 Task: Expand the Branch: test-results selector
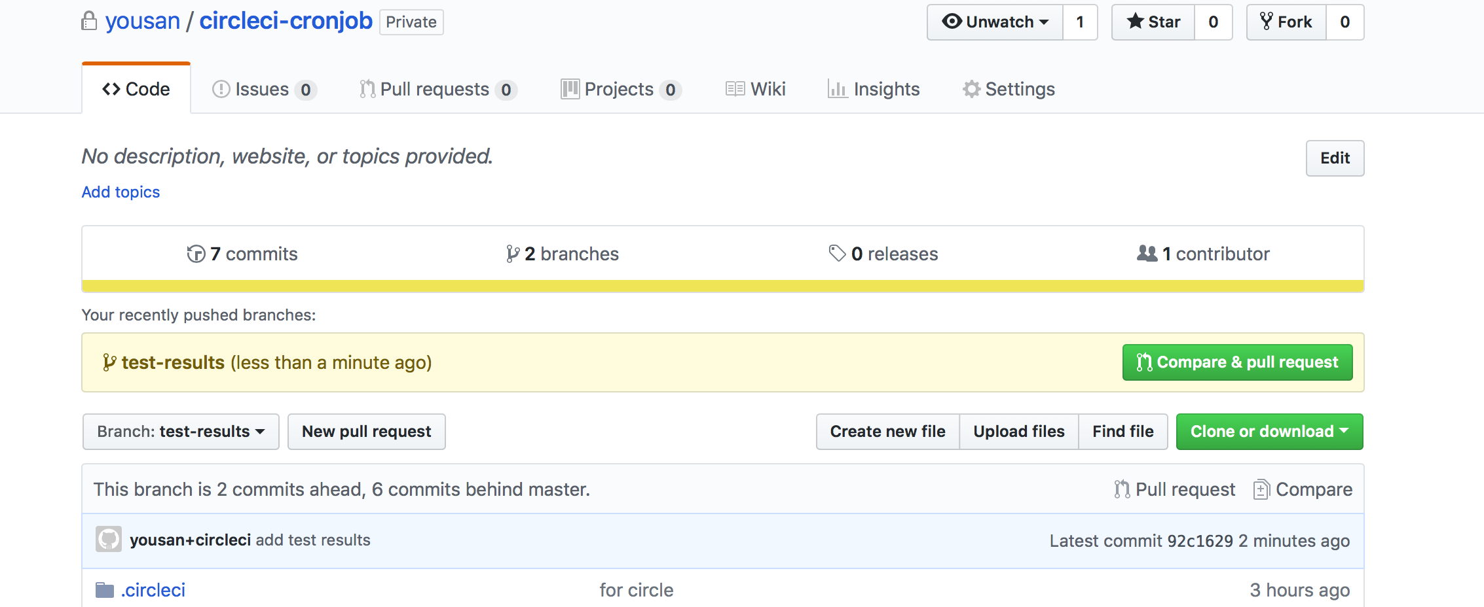coord(181,432)
